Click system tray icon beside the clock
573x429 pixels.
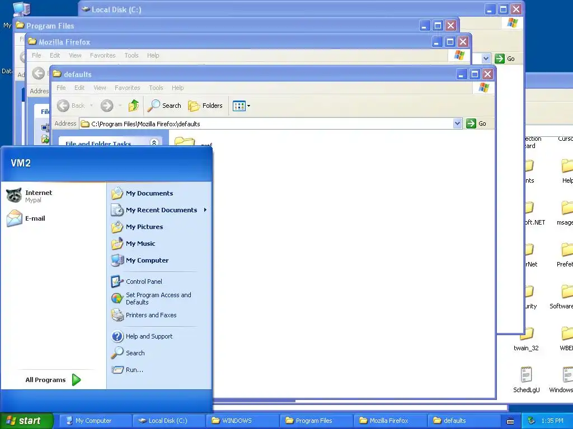(x=532, y=421)
